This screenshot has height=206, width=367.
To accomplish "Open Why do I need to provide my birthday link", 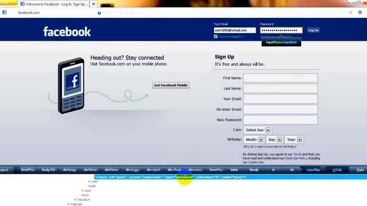I will pyautogui.click(x=270, y=146).
